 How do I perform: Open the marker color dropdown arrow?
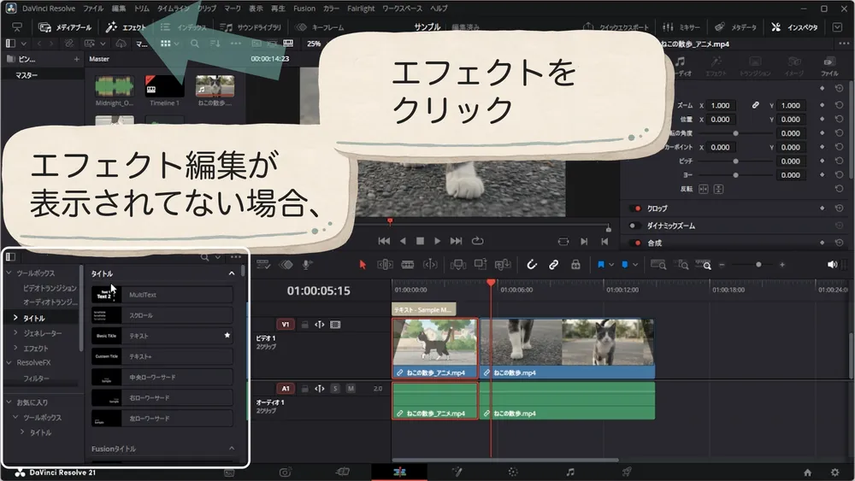click(635, 265)
